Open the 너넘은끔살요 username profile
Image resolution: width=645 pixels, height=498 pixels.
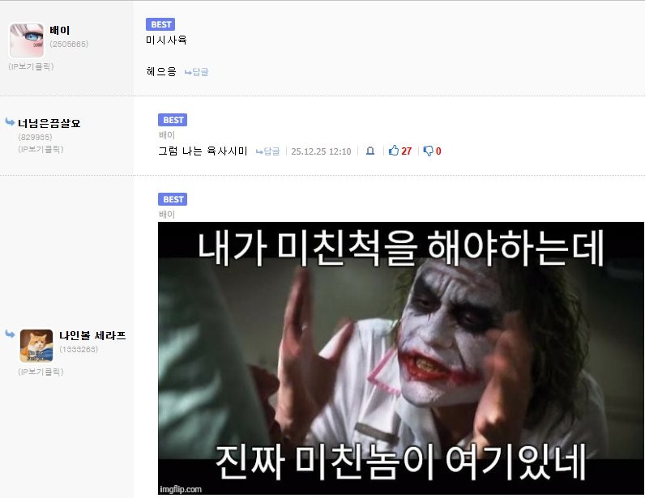[x=49, y=123]
